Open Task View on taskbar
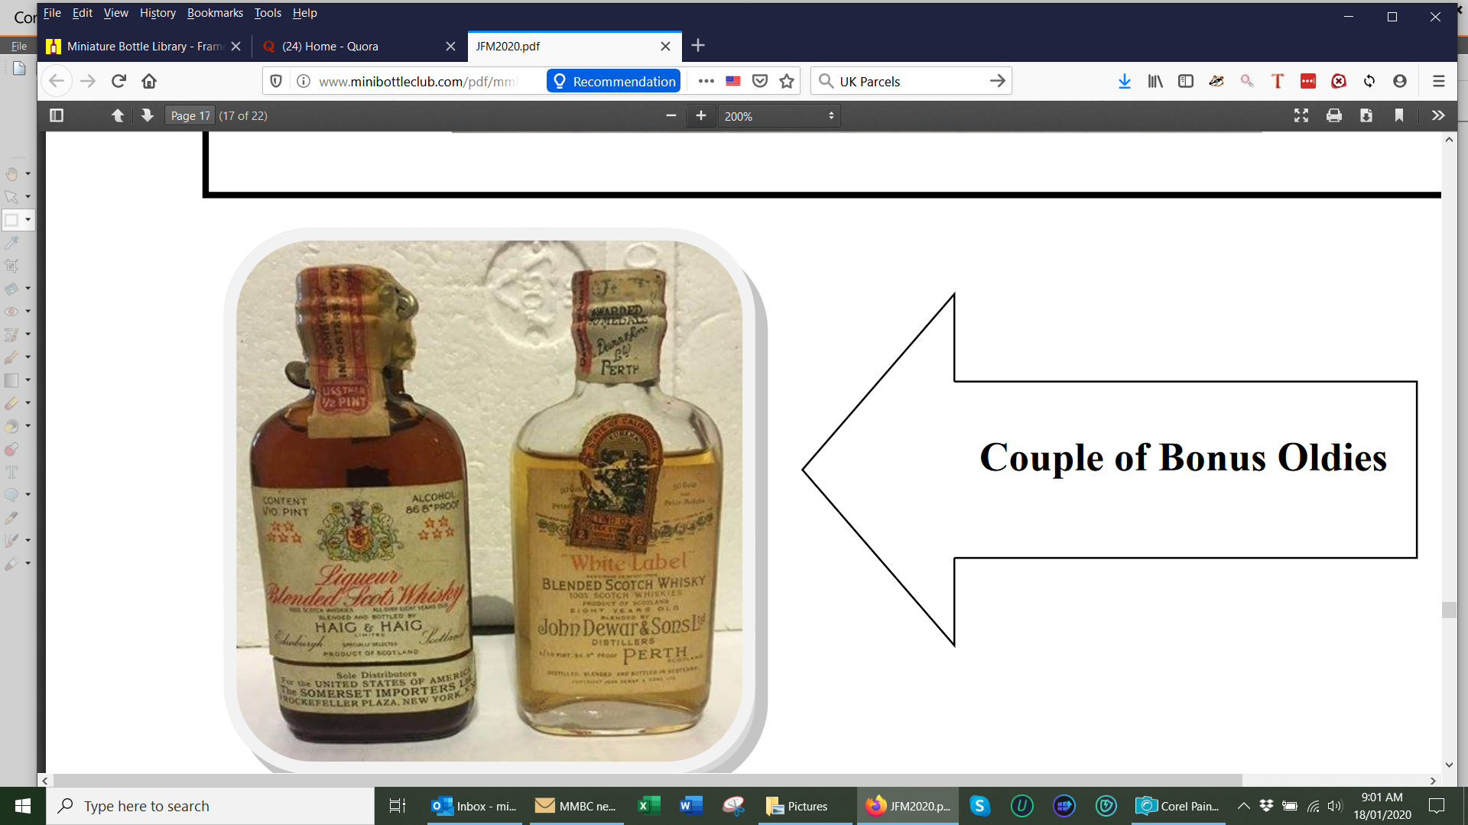Viewport: 1468px width, 825px height. click(x=398, y=806)
